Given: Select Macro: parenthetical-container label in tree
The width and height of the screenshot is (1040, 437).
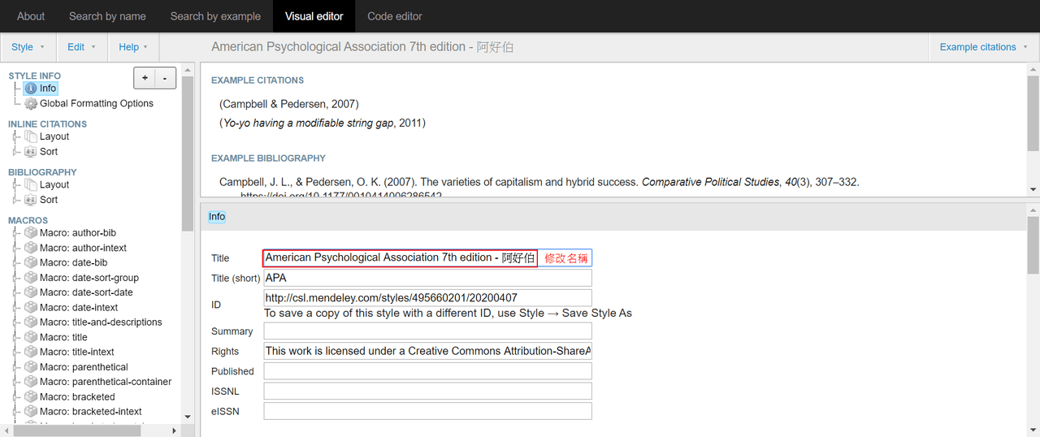Looking at the screenshot, I should coord(106,382).
